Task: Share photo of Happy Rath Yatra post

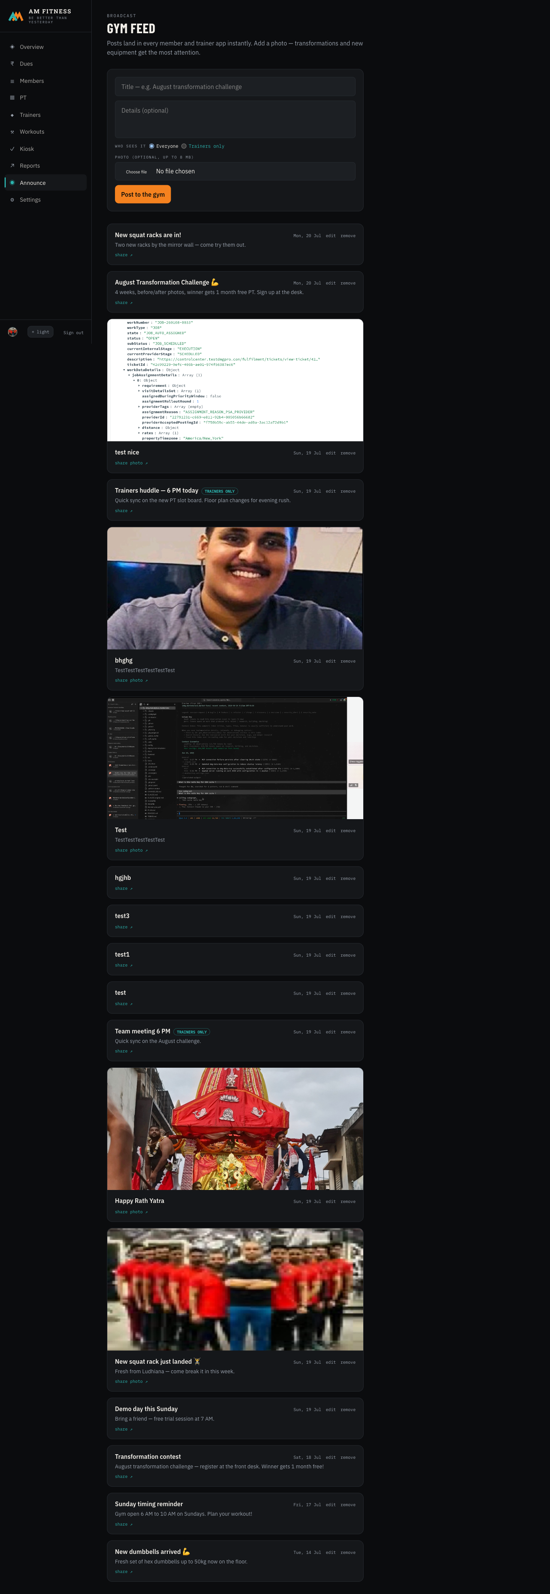Action: pos(131,1212)
